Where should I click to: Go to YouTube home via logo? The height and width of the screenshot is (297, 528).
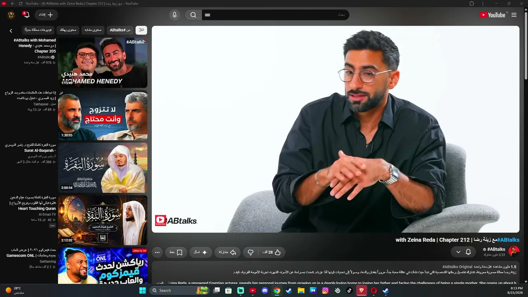492,15
